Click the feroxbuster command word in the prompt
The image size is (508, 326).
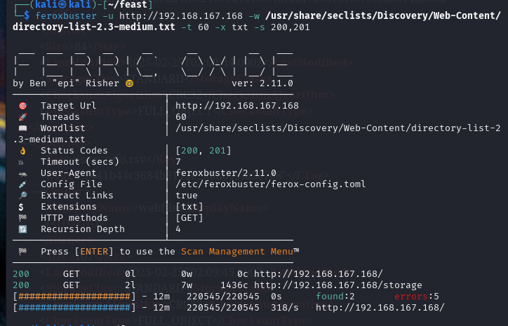click(66, 16)
